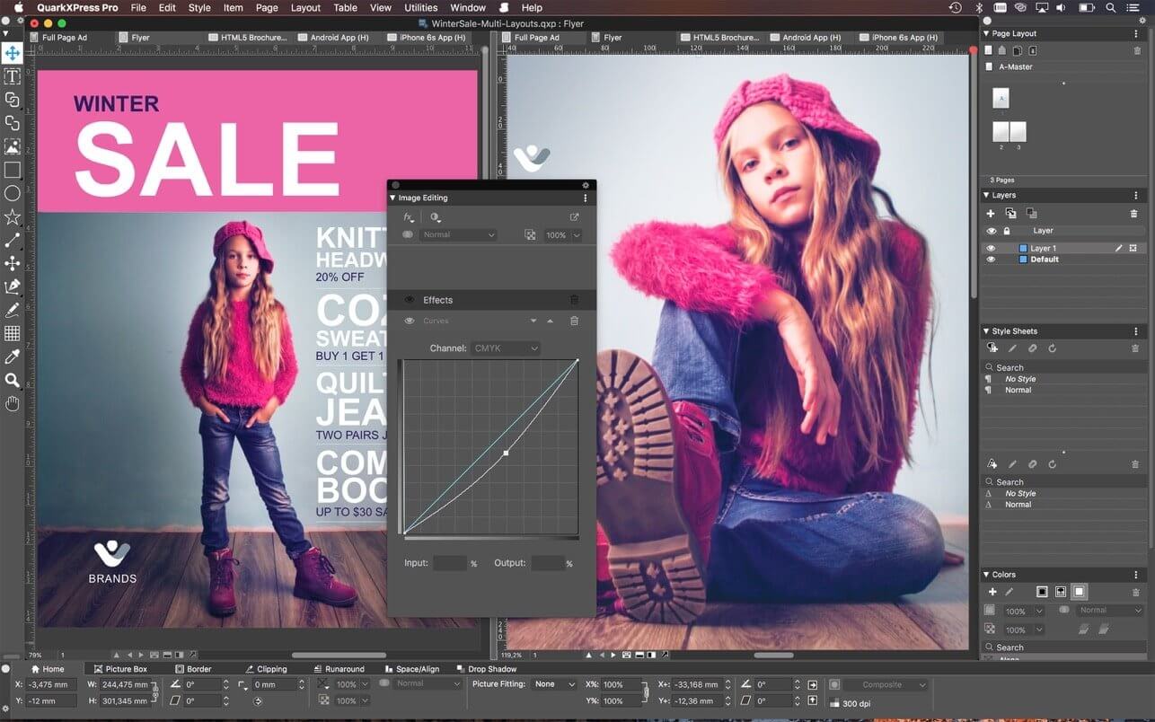Image resolution: width=1155 pixels, height=722 pixels.
Task: Select the Text tool in the toolbar
Action: [x=12, y=76]
